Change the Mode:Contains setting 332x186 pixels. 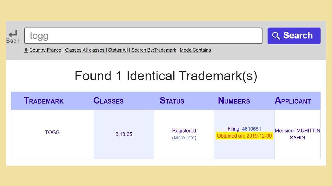tap(195, 50)
